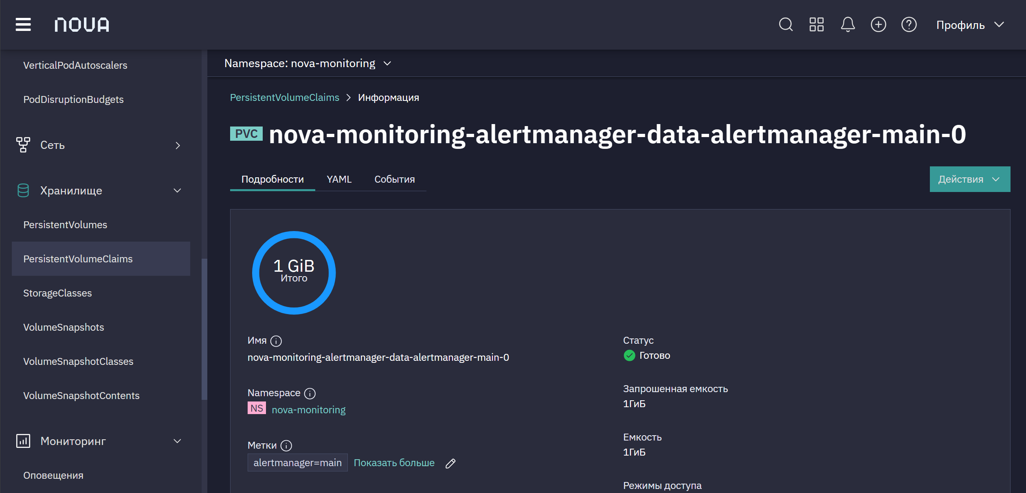Open the Действия actions dropdown
The width and height of the screenshot is (1026, 493).
pos(970,179)
